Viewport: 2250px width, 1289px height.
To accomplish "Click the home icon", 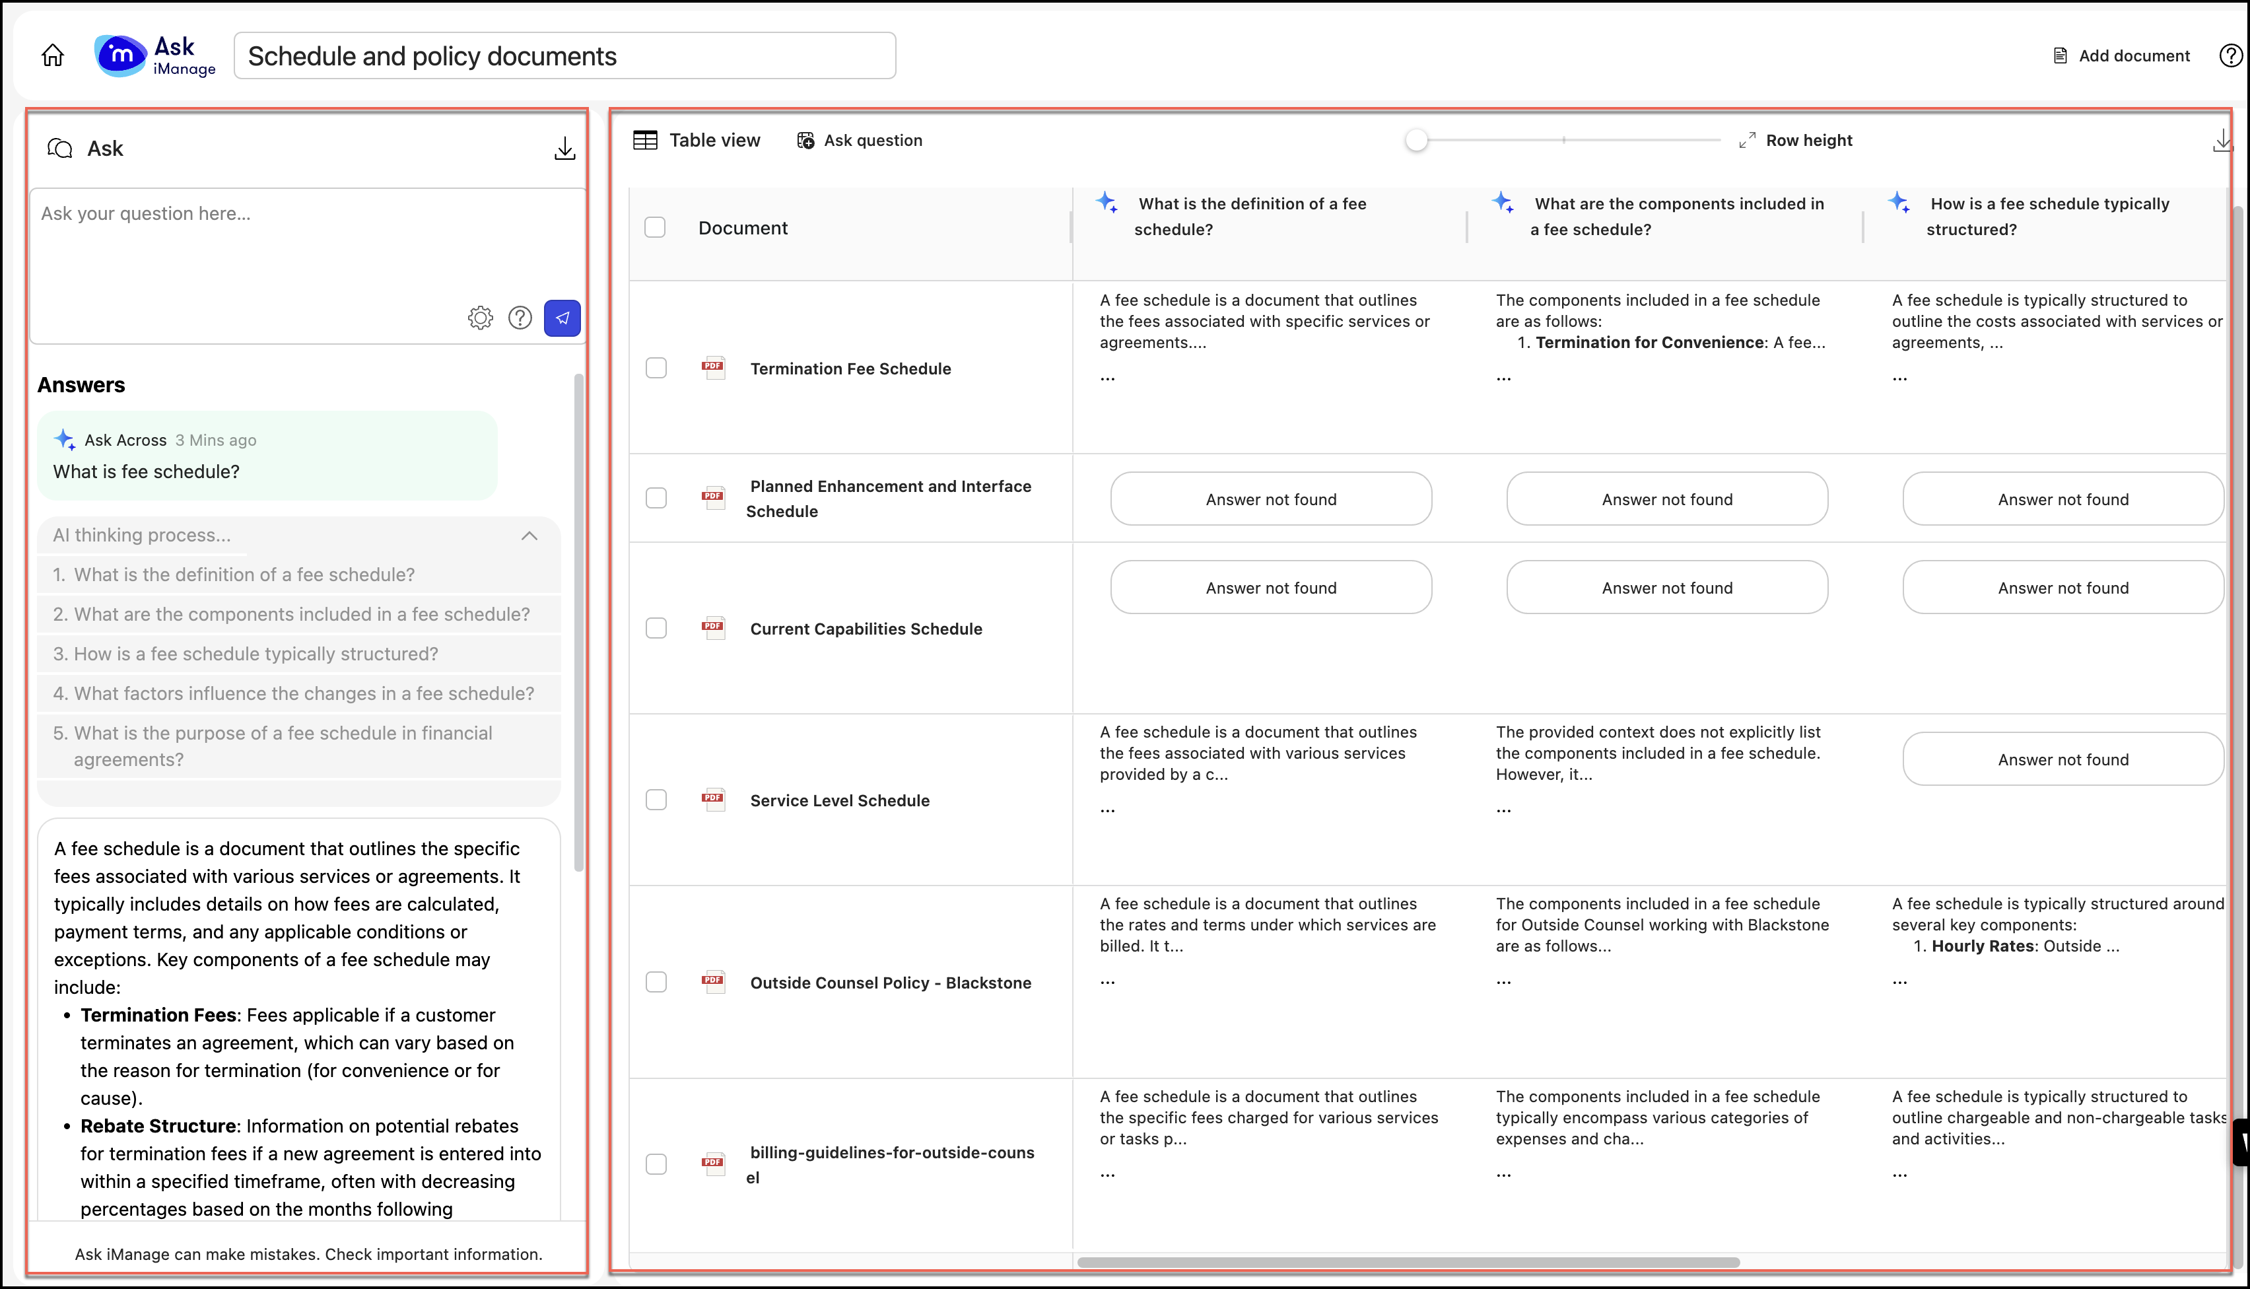I will tap(53, 55).
